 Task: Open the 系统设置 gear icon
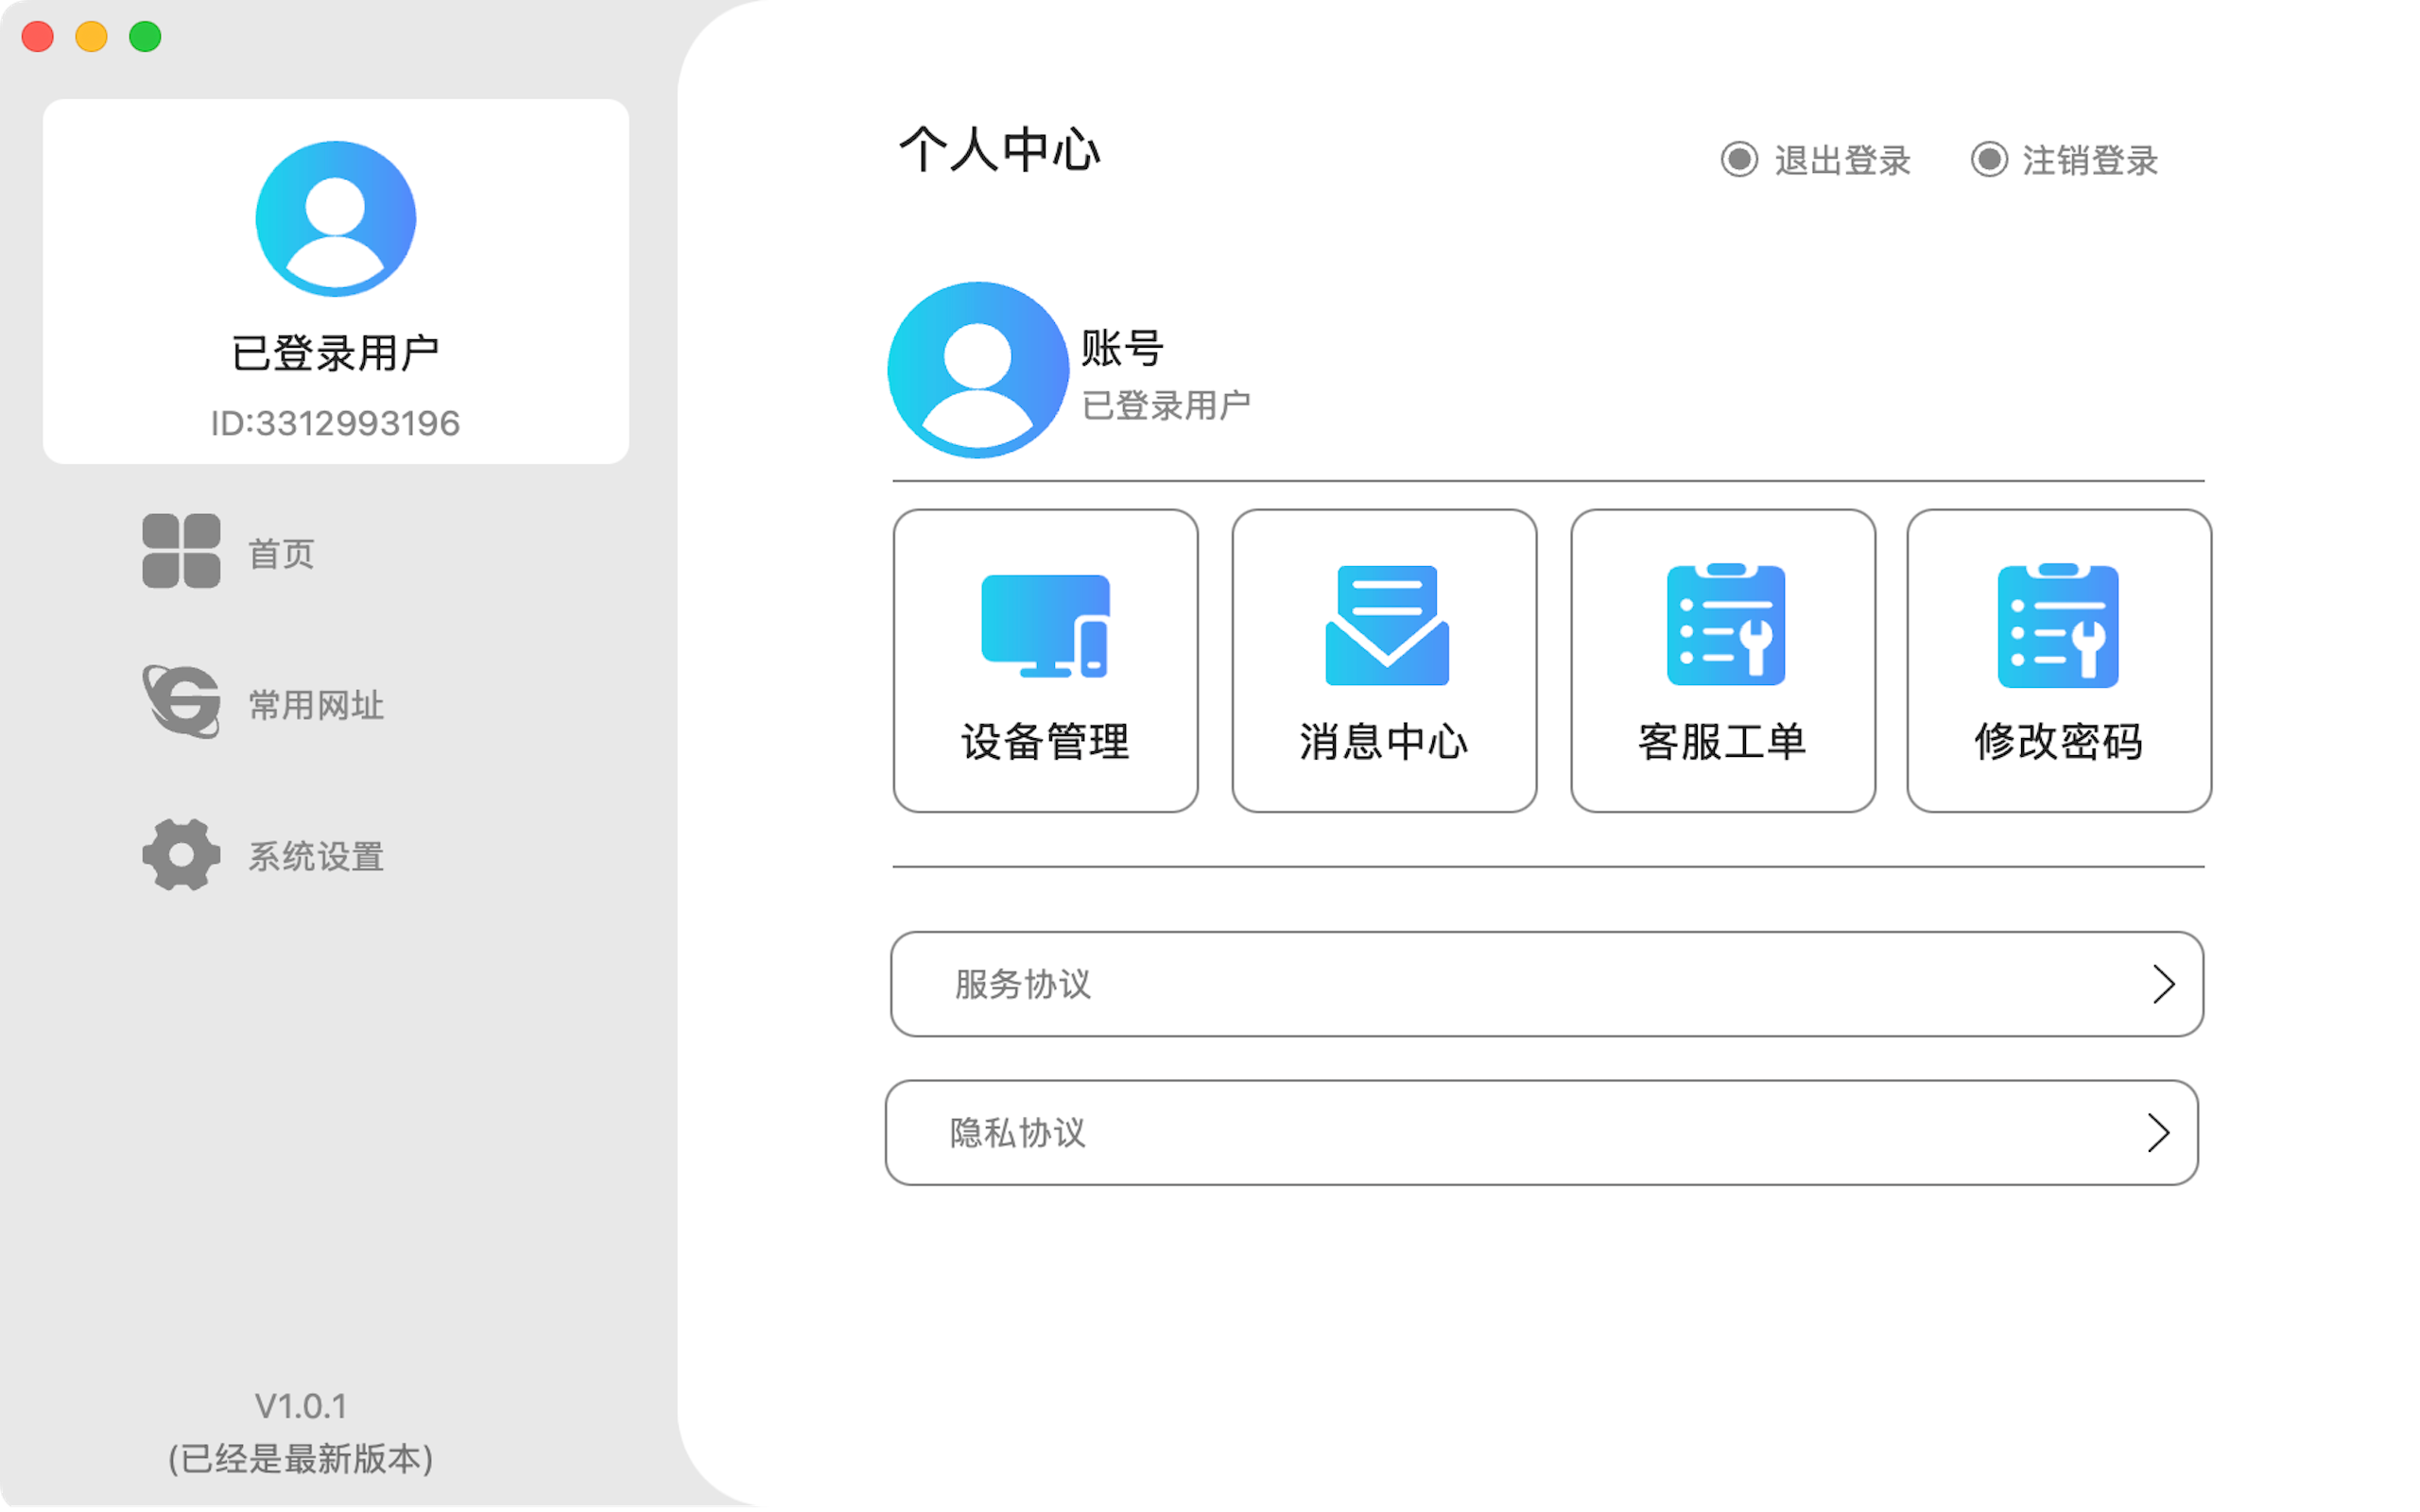[181, 855]
